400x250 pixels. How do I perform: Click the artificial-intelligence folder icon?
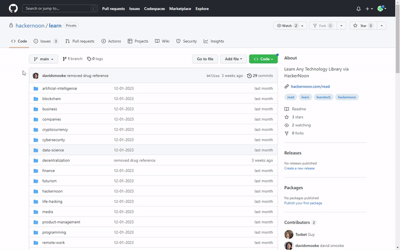(x=35, y=88)
